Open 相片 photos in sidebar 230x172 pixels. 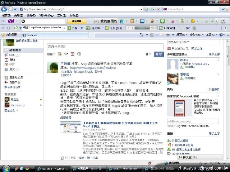[10, 64]
